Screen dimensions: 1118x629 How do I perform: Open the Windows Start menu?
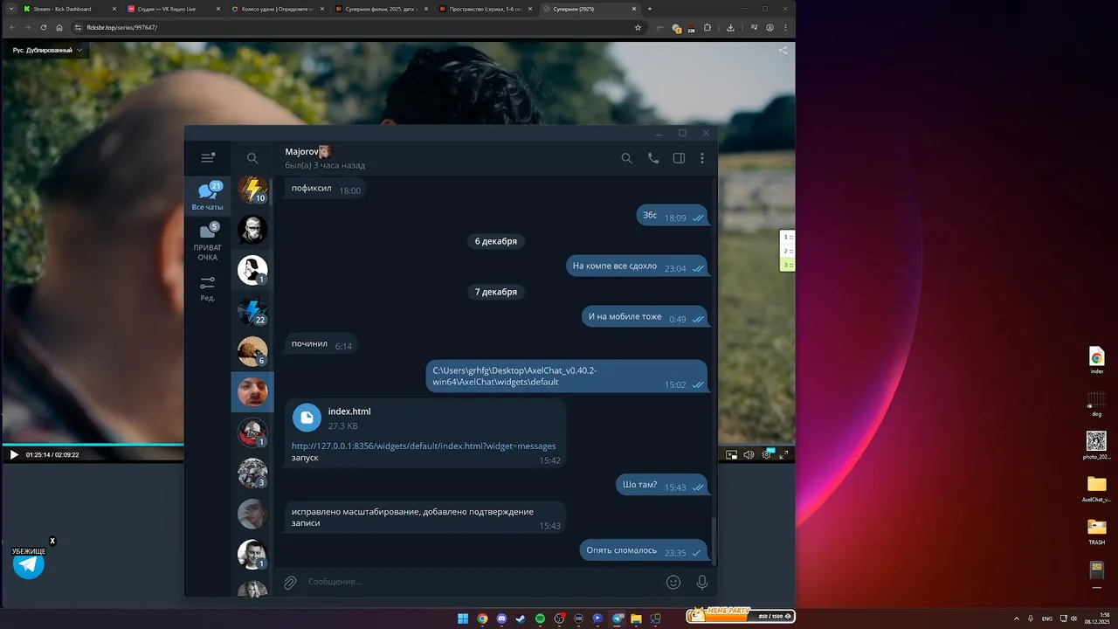pyautogui.click(x=463, y=619)
